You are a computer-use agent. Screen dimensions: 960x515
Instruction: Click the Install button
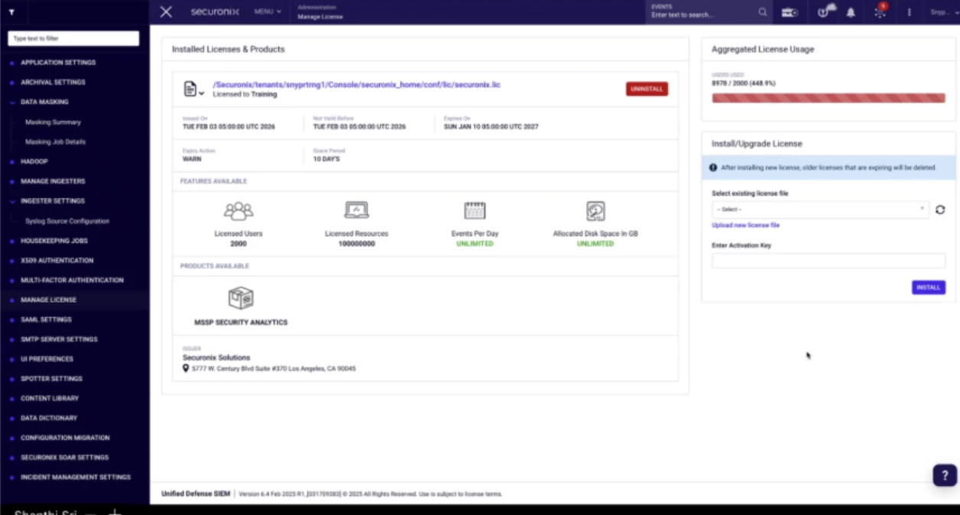[x=928, y=287]
